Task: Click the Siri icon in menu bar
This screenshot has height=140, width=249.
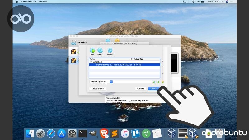Action: [227, 2]
